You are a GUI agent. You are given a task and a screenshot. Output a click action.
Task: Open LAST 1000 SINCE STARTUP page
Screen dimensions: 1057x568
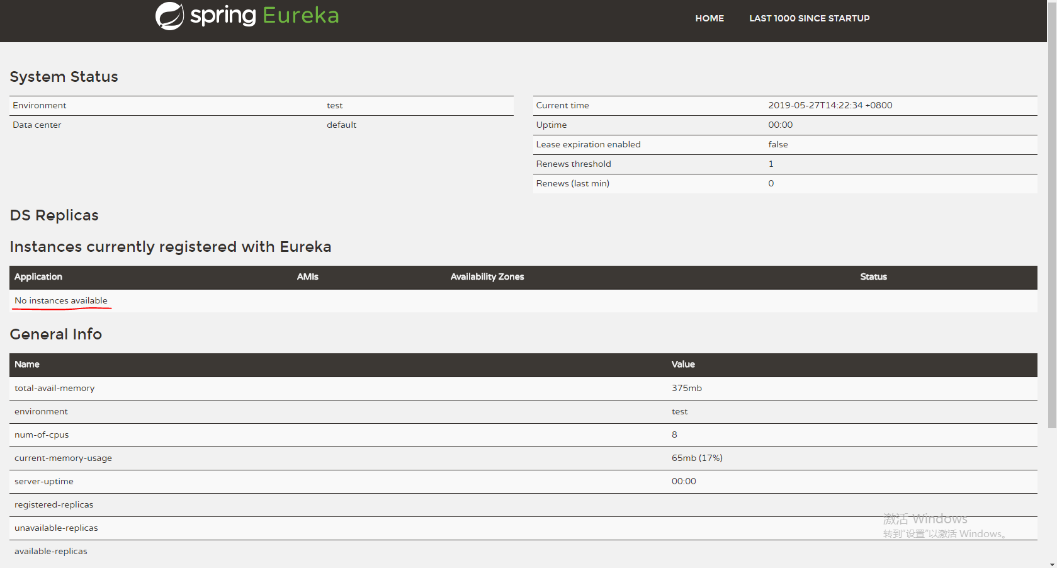(810, 18)
